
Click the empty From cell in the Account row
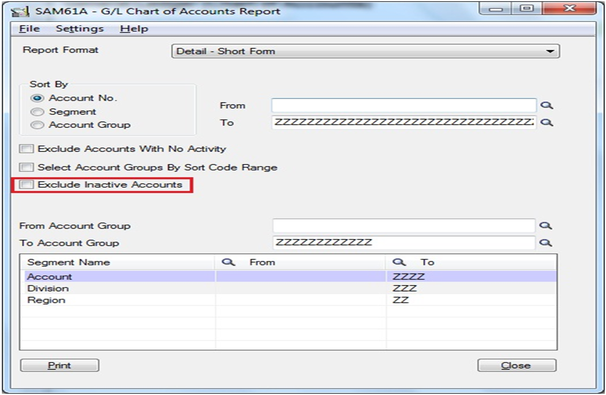tap(301, 276)
